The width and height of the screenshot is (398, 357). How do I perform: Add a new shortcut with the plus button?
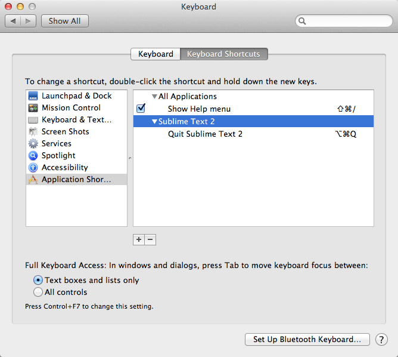(x=139, y=239)
